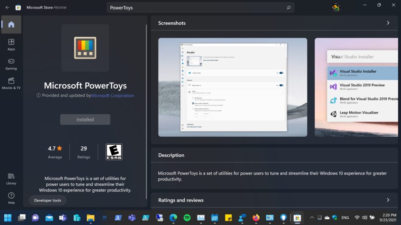Screen dimensions: 401x225
Task: Open Movies & TV section
Action: click(11, 83)
